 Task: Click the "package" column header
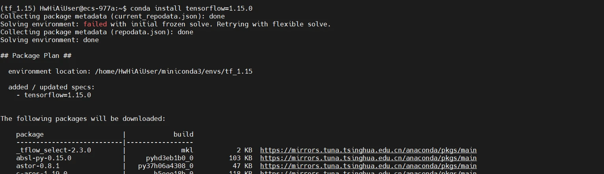point(30,134)
